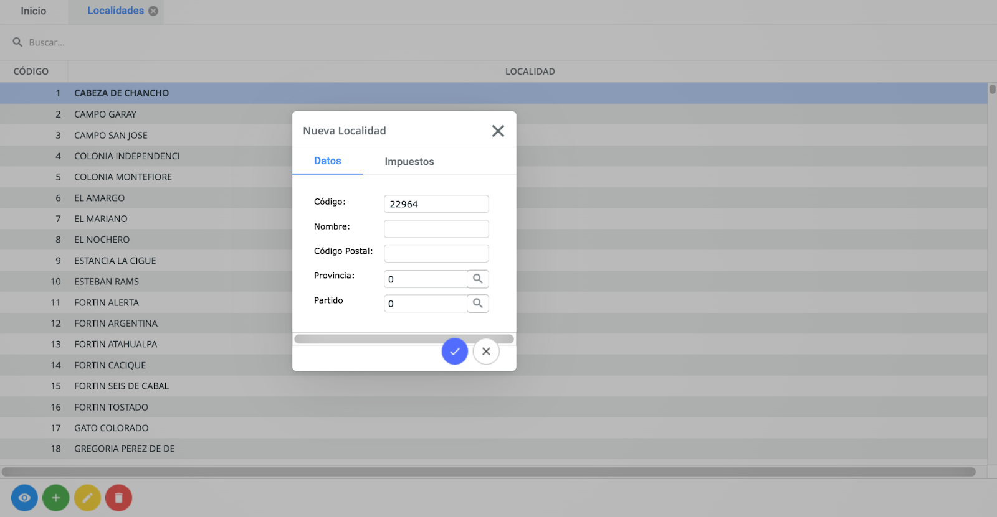
Task: Select row FORTIN SEIS DE CABAL
Action: coord(494,386)
